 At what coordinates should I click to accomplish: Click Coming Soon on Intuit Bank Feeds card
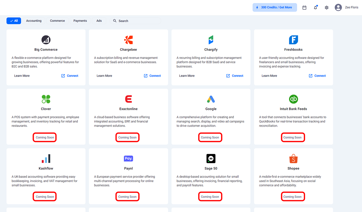[293, 137]
